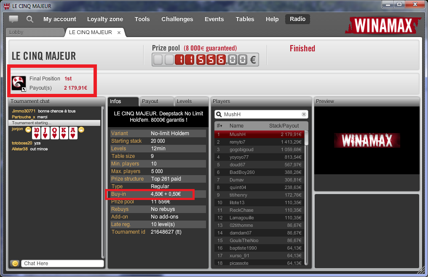Select player row titihenry
428x277 pixels.
point(259,195)
